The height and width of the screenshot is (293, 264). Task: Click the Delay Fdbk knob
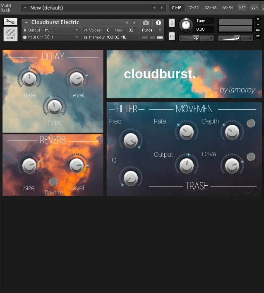pyautogui.click(x=54, y=107)
